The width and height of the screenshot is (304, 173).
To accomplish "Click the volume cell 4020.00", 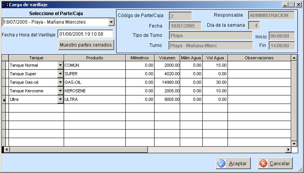I will tap(167, 74).
